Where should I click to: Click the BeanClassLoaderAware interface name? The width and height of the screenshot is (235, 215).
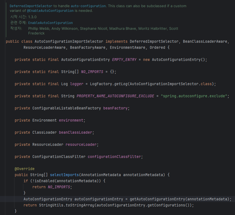pyautogui.click(x=205, y=41)
